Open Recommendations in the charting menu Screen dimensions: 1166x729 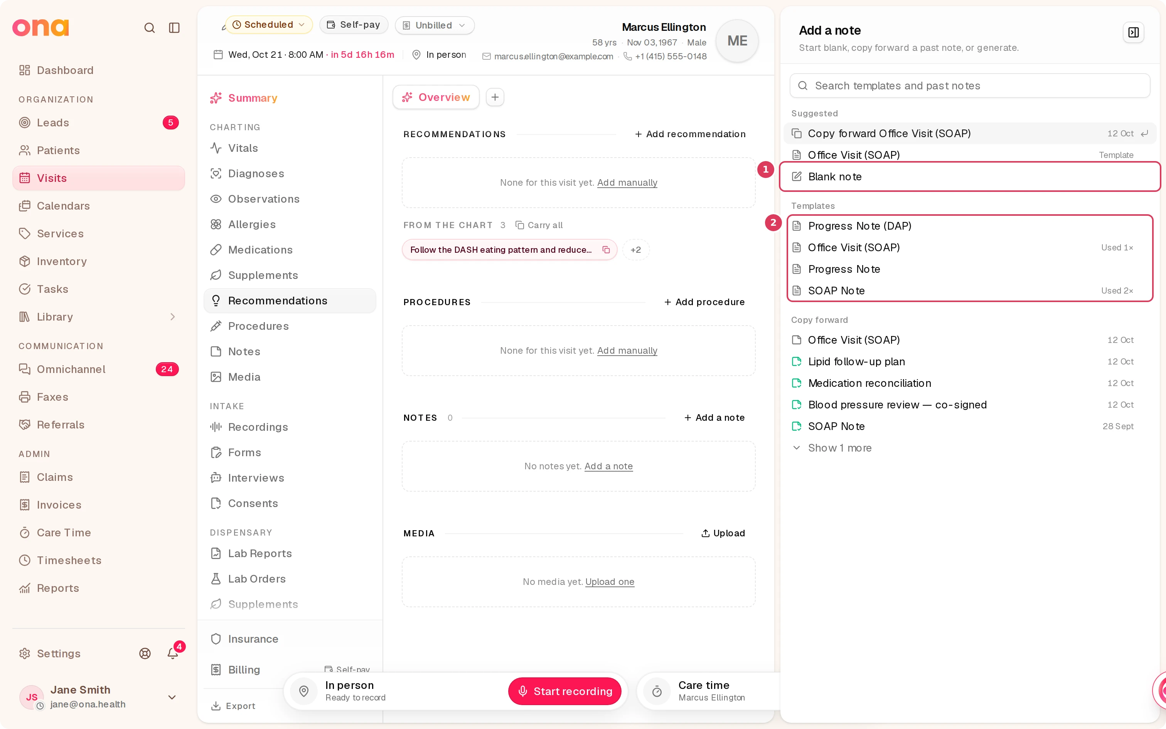(x=290, y=301)
